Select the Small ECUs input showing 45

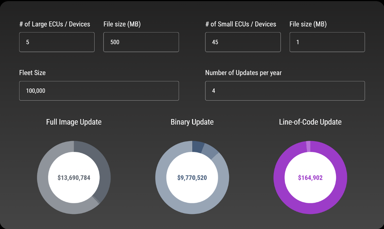click(x=243, y=42)
